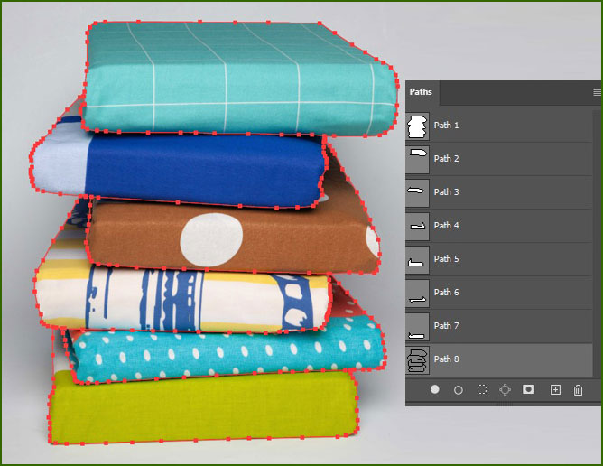
Task: Make work path from selection icon
Action: pos(505,390)
